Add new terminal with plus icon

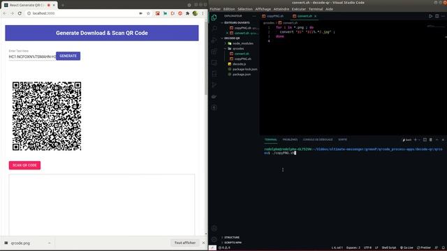(x=416, y=139)
